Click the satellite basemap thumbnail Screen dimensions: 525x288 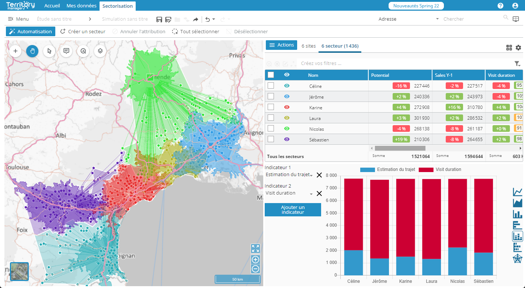click(20, 271)
